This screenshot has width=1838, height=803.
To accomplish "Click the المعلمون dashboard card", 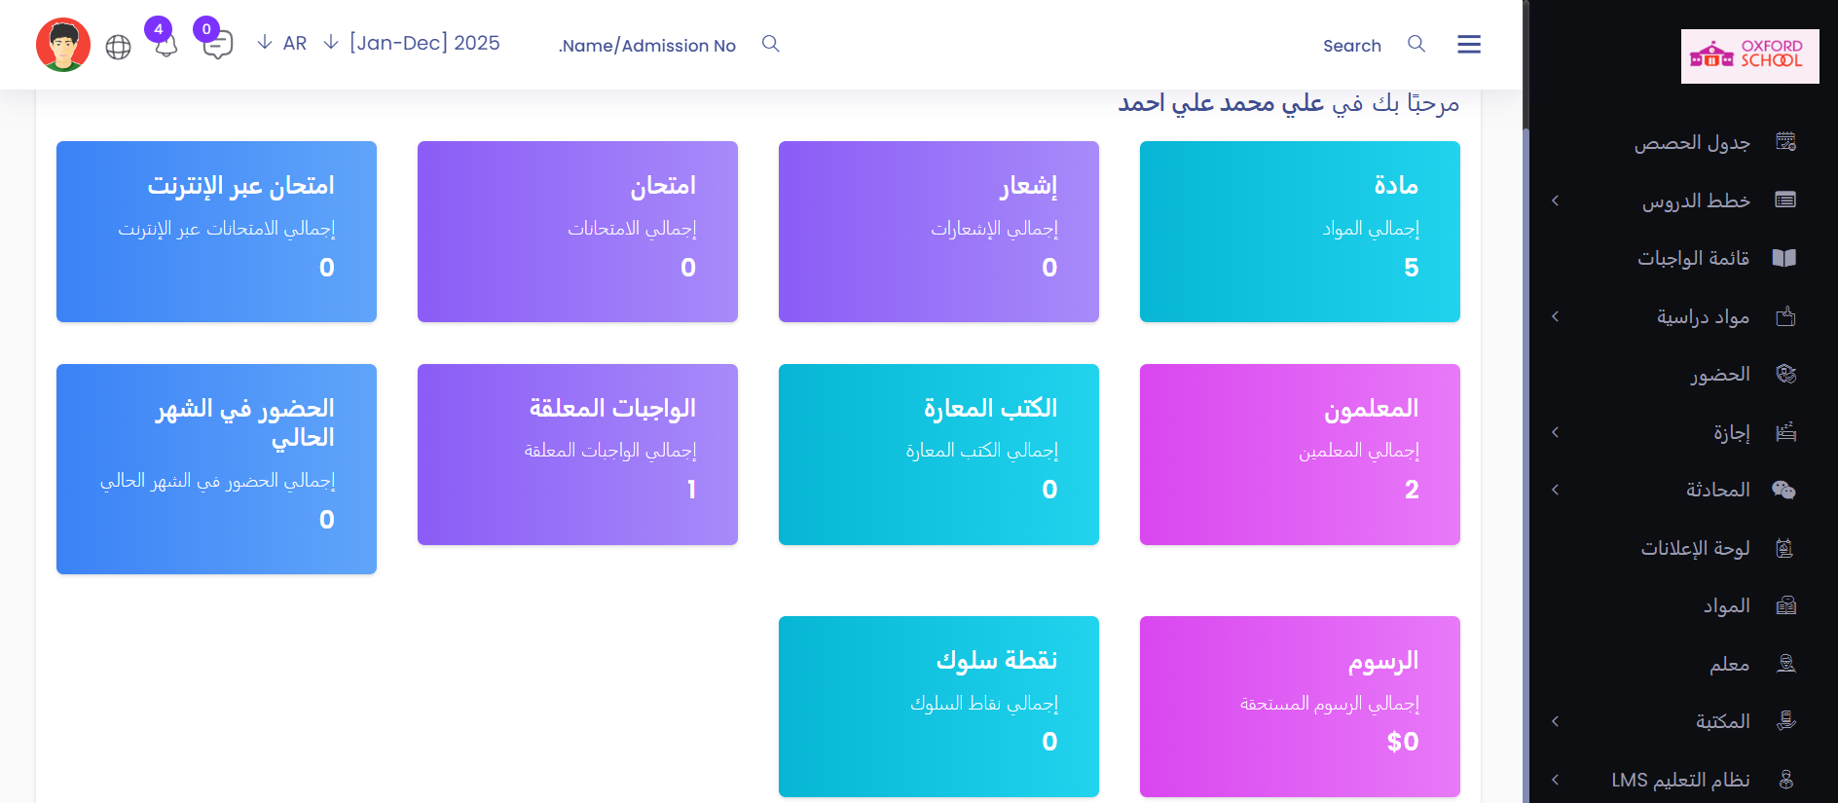I will [1299, 454].
